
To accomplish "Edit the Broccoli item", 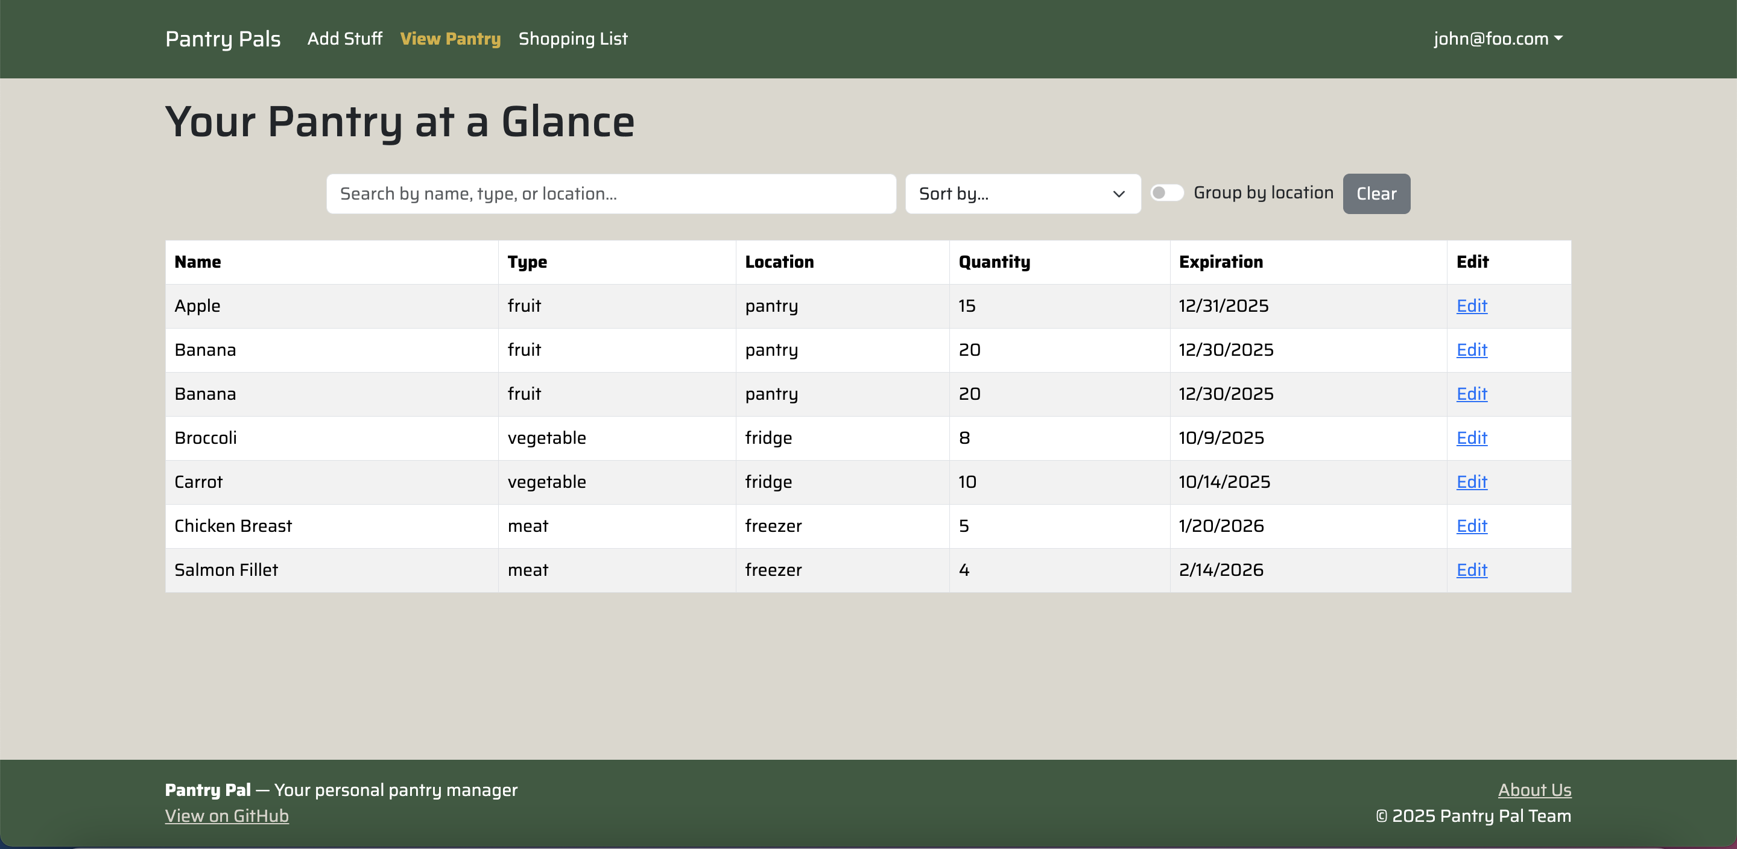I will point(1472,438).
